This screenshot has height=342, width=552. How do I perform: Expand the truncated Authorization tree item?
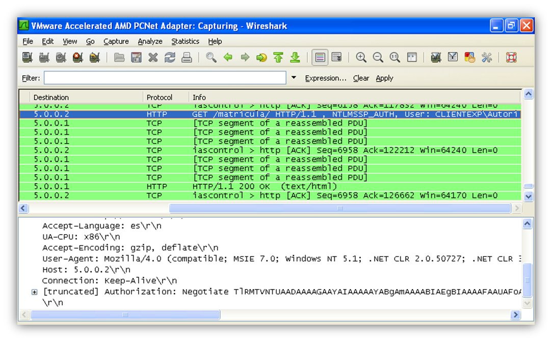point(34,292)
